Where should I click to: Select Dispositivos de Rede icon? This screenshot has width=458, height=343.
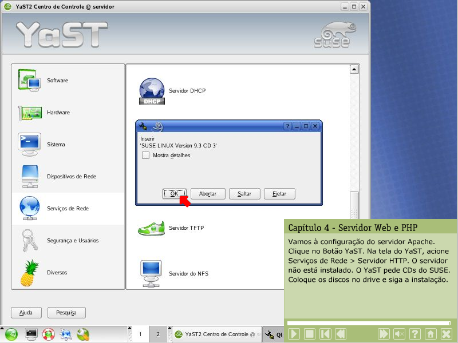[x=29, y=177]
